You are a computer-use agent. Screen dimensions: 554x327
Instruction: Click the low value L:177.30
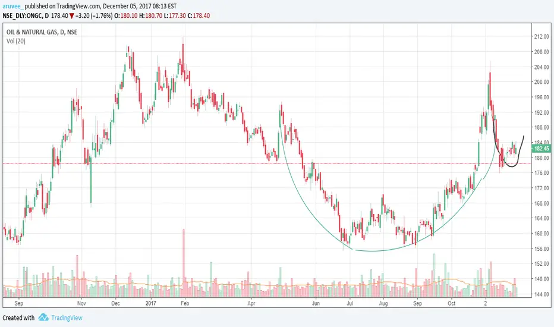tap(175, 15)
